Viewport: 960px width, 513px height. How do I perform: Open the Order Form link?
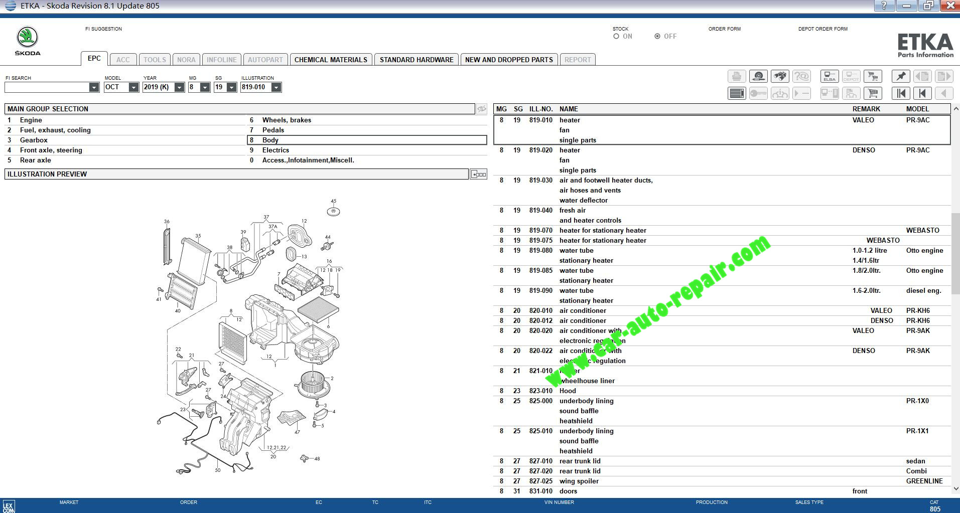click(724, 29)
